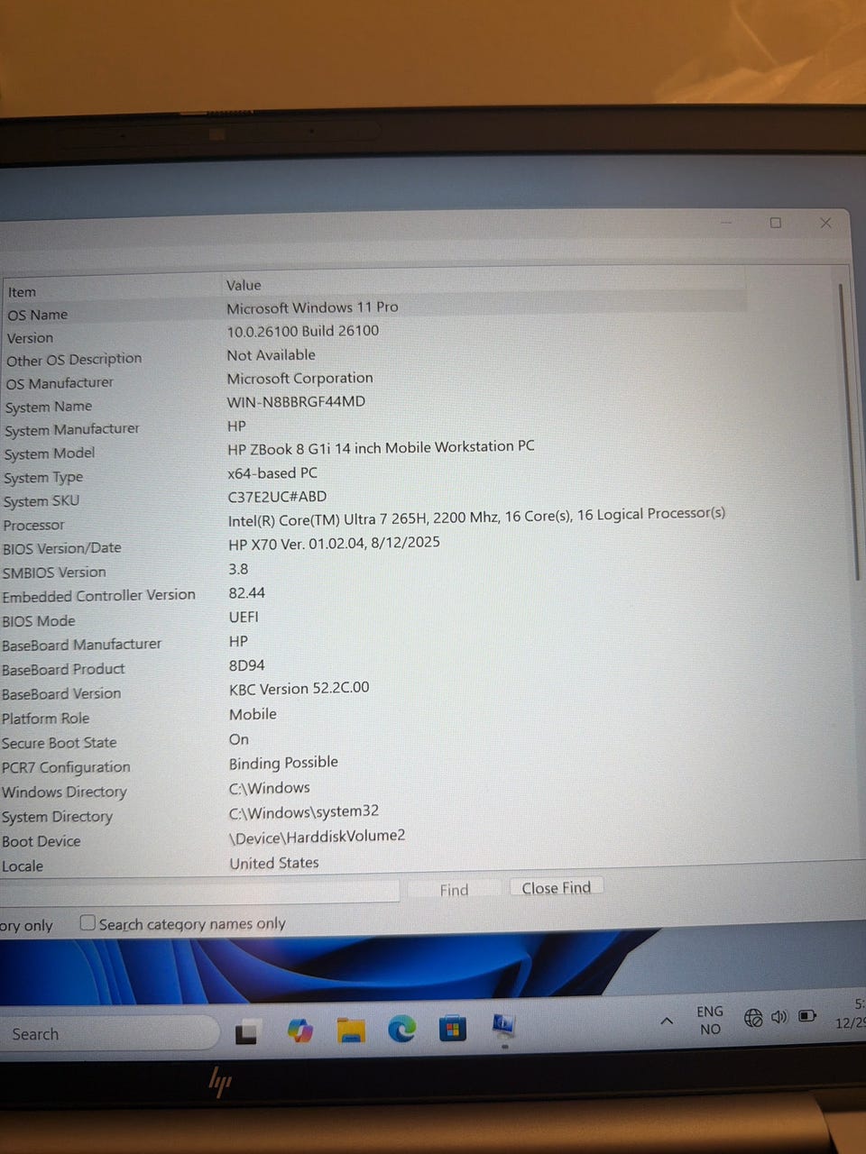Image resolution: width=866 pixels, height=1154 pixels.
Task: Open Microsoft Store from the taskbar
Action: [453, 1028]
